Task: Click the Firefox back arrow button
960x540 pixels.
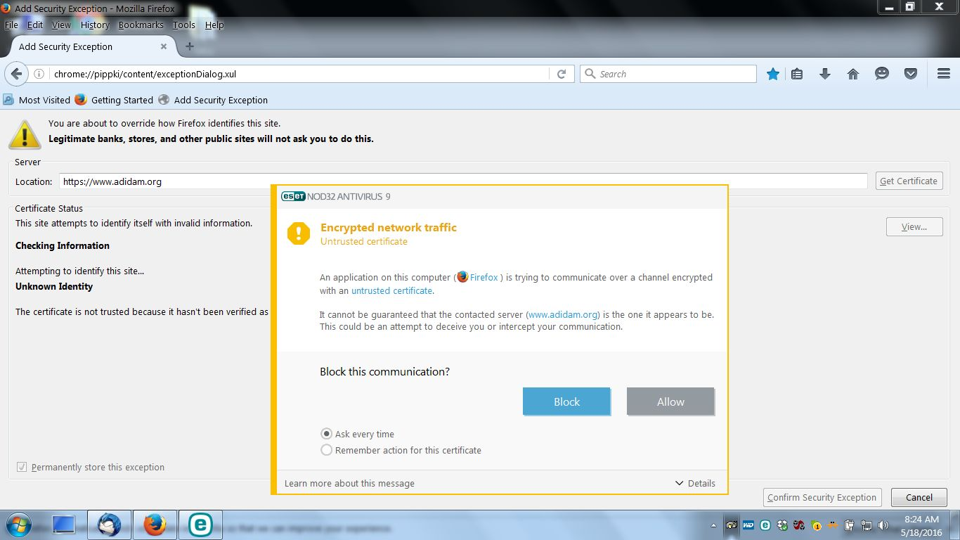Action: point(17,74)
